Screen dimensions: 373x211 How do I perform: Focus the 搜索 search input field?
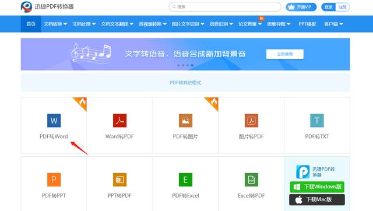coord(225,7)
